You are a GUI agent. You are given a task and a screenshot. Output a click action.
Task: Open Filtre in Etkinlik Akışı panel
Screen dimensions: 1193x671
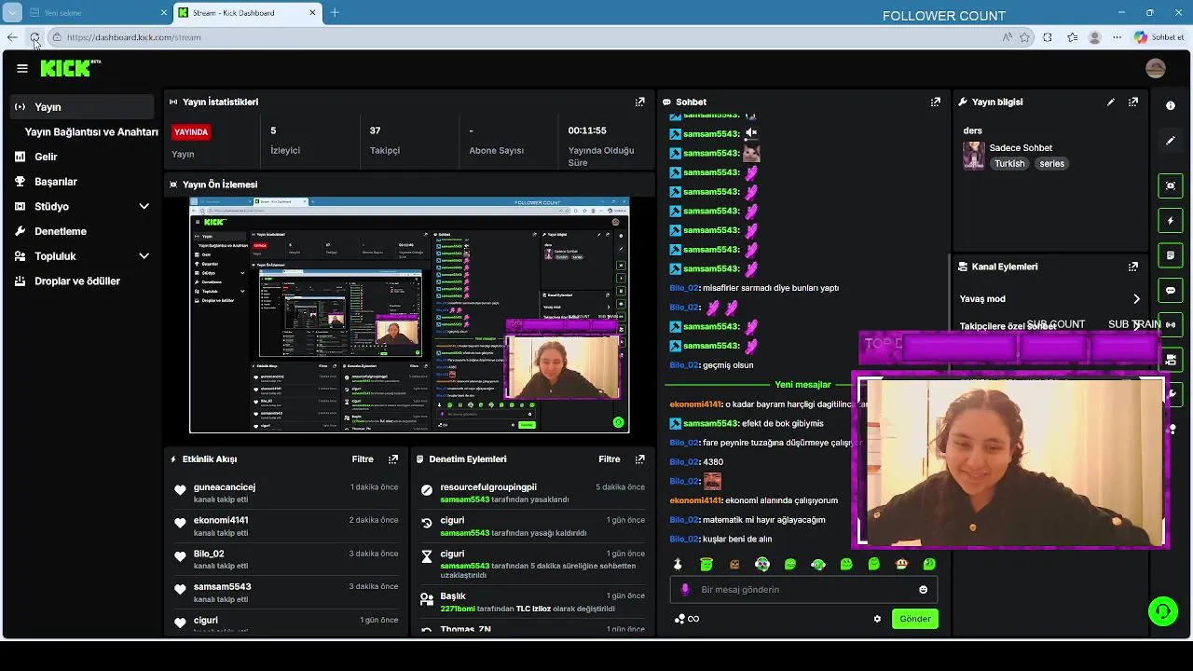pos(363,459)
